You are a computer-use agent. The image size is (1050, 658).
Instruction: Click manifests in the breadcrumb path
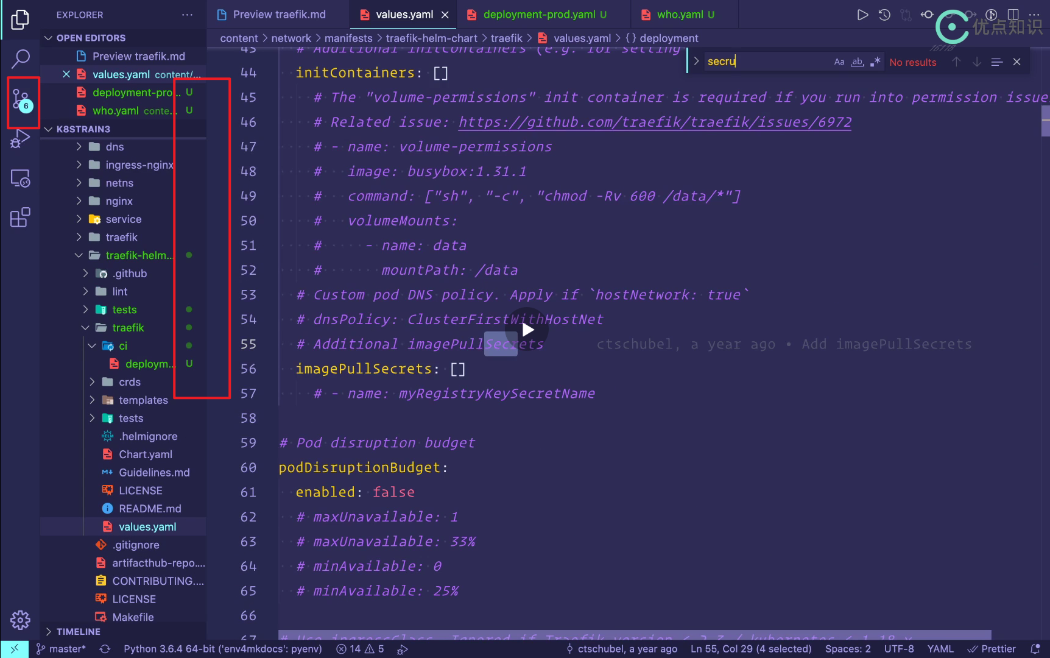348,38
